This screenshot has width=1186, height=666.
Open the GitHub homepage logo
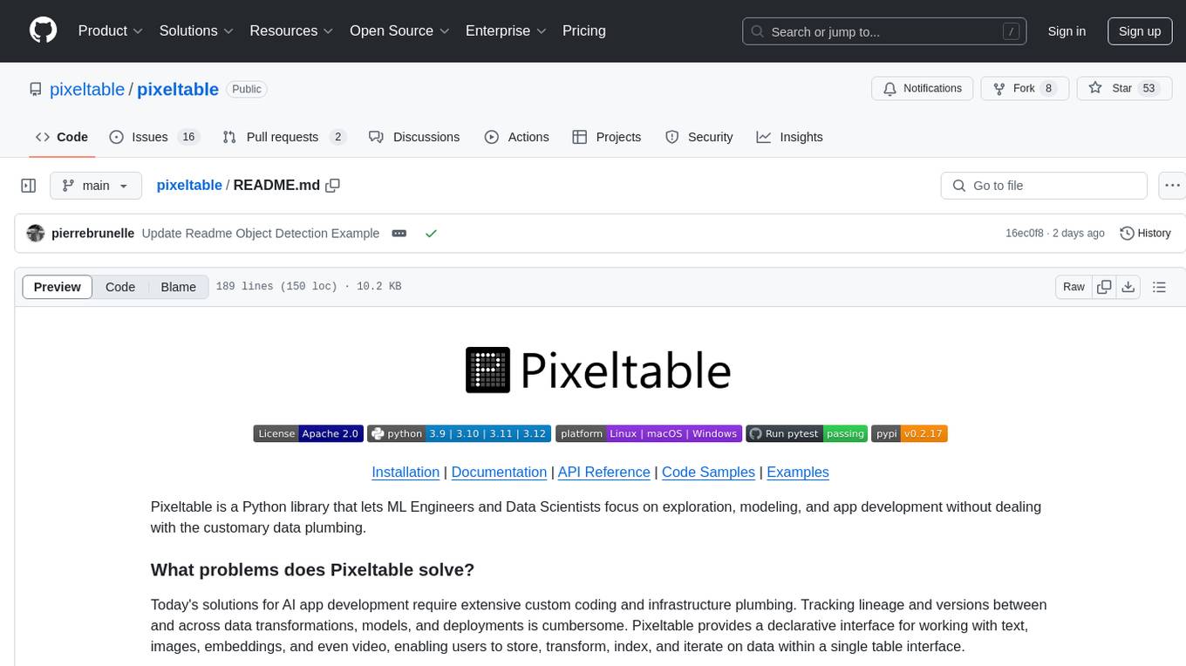[43, 31]
